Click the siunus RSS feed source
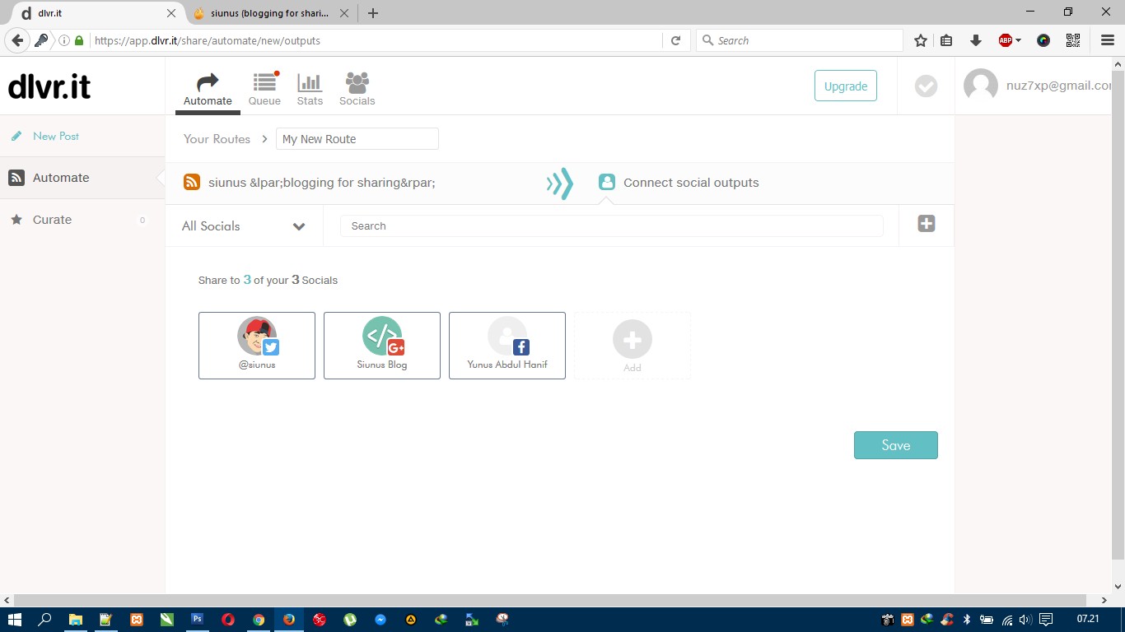This screenshot has height=632, width=1125. pyautogui.click(x=310, y=183)
